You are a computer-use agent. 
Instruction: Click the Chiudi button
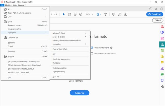[x=158, y=20]
